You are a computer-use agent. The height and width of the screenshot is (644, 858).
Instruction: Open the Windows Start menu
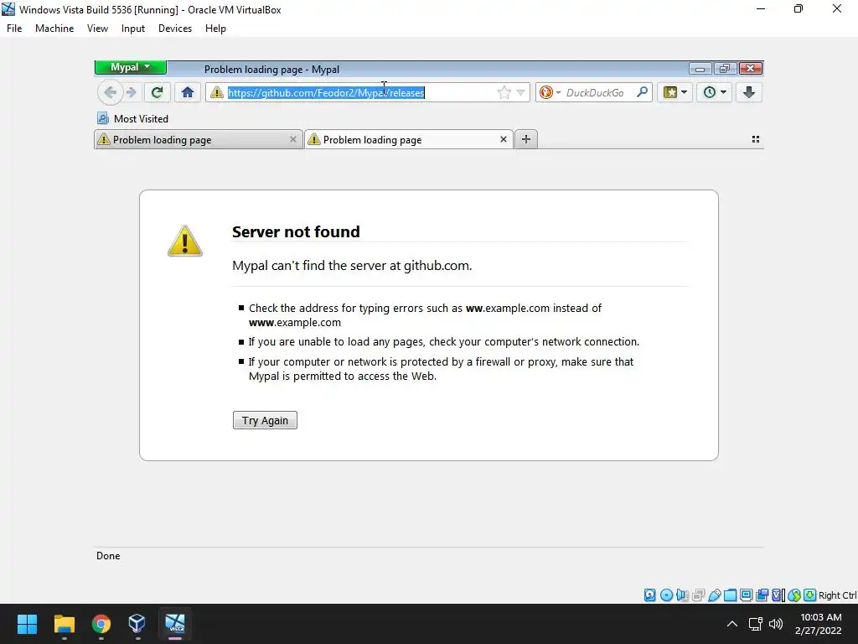point(27,624)
